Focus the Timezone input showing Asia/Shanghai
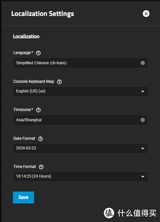The height and width of the screenshot is (222, 160). [81, 120]
